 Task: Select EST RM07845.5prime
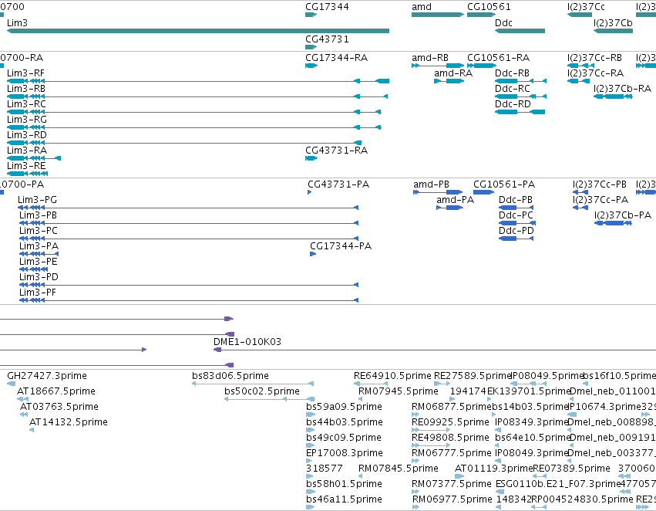(x=361, y=476)
